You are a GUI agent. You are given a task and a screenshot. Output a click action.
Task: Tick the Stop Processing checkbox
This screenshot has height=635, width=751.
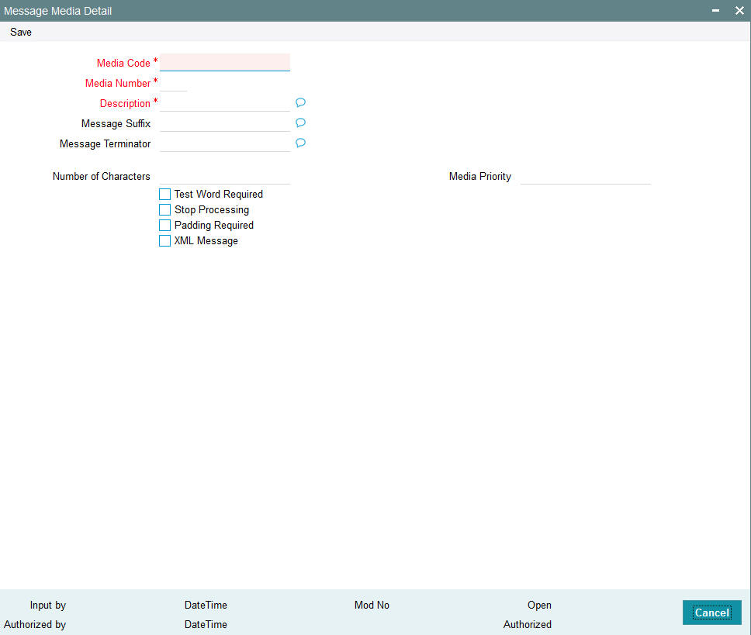tap(164, 209)
